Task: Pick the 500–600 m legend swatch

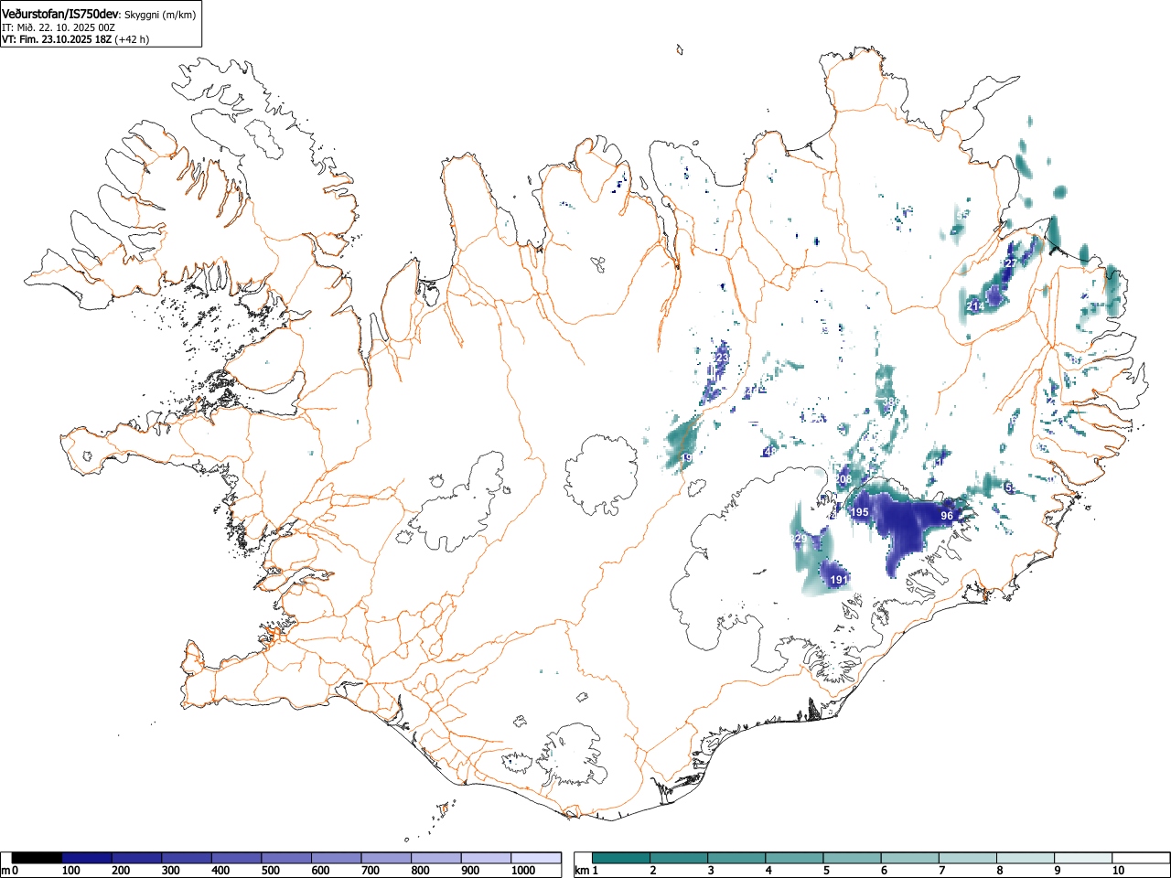Action: 285,858
